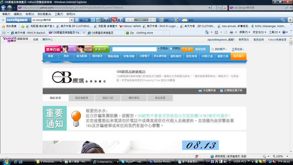
Task: Launch Internet Explorer from quick launch
Action: click(16, 162)
